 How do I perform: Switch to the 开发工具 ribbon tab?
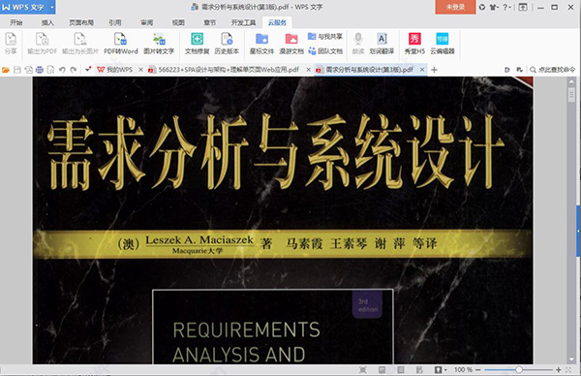[243, 22]
